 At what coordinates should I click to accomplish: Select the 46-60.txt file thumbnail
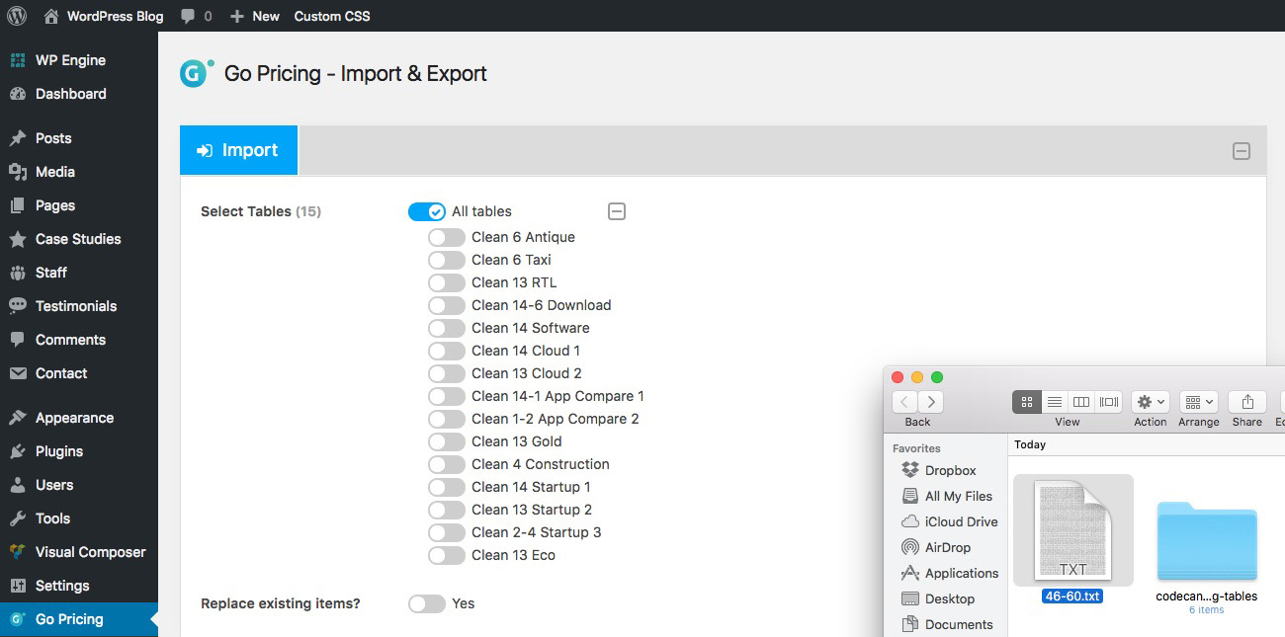coord(1072,530)
